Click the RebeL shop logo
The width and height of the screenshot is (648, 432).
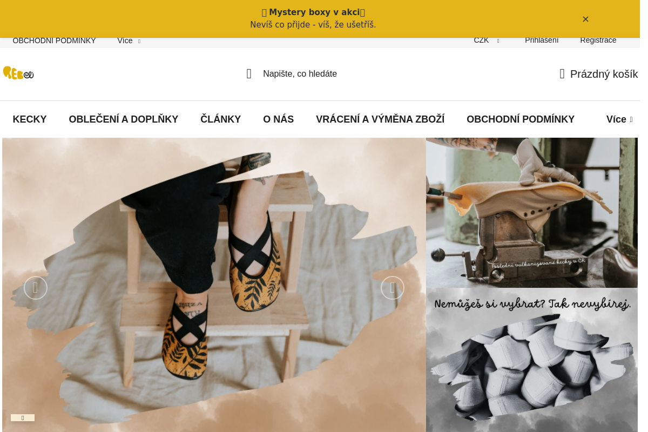[18, 73]
